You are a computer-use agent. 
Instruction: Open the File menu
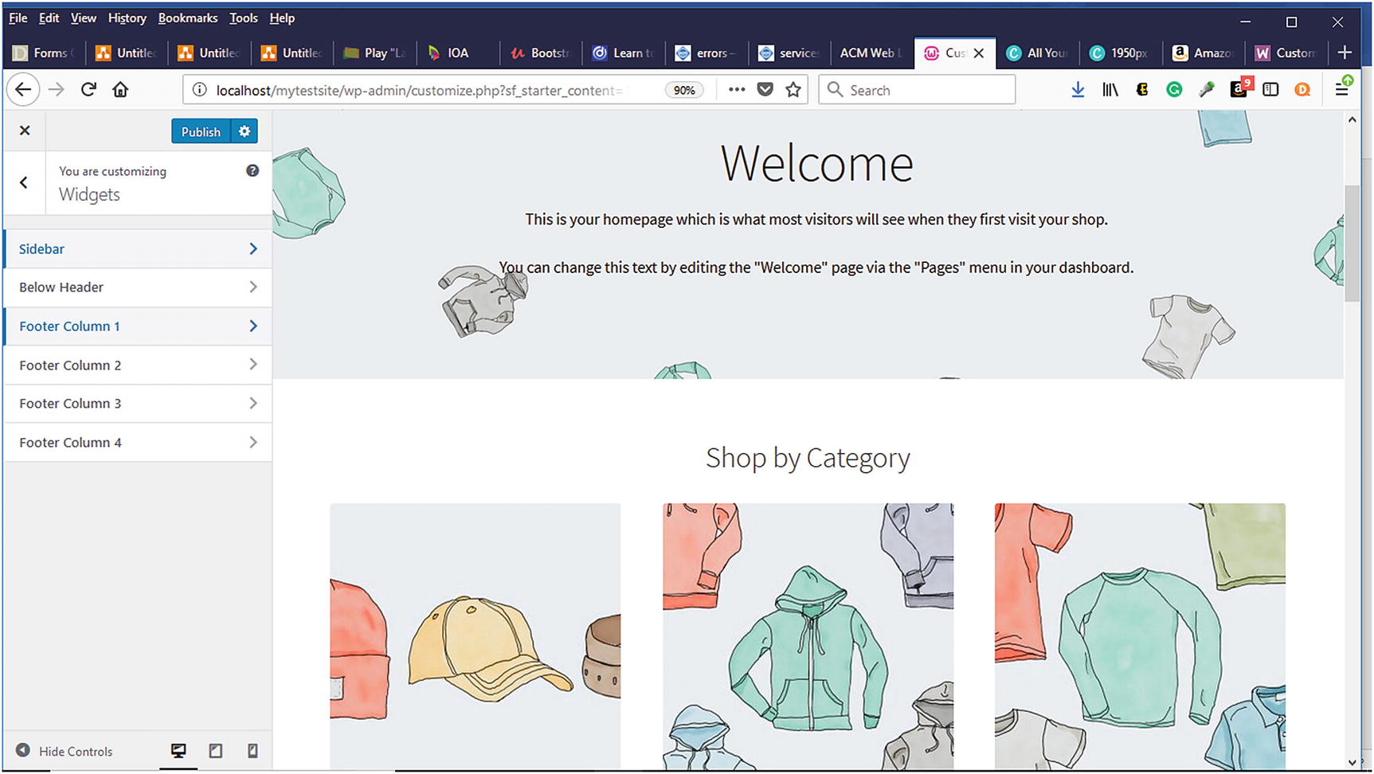tap(18, 18)
